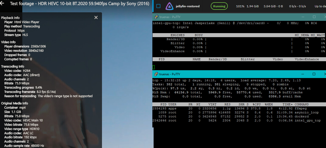Minimize the lower truenas PuTTY window

(303, 74)
